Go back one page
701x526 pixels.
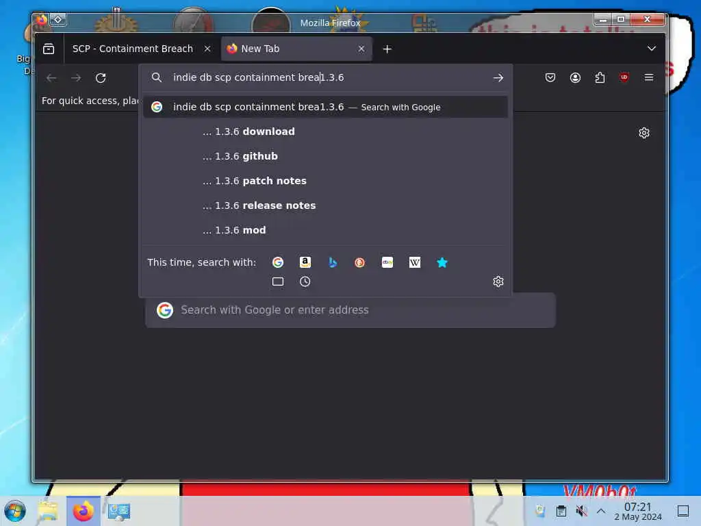click(x=51, y=78)
